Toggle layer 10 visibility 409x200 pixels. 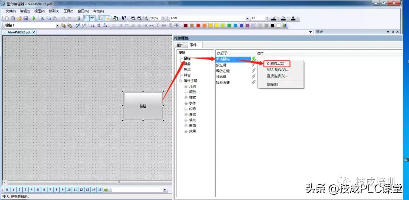coord(69,190)
